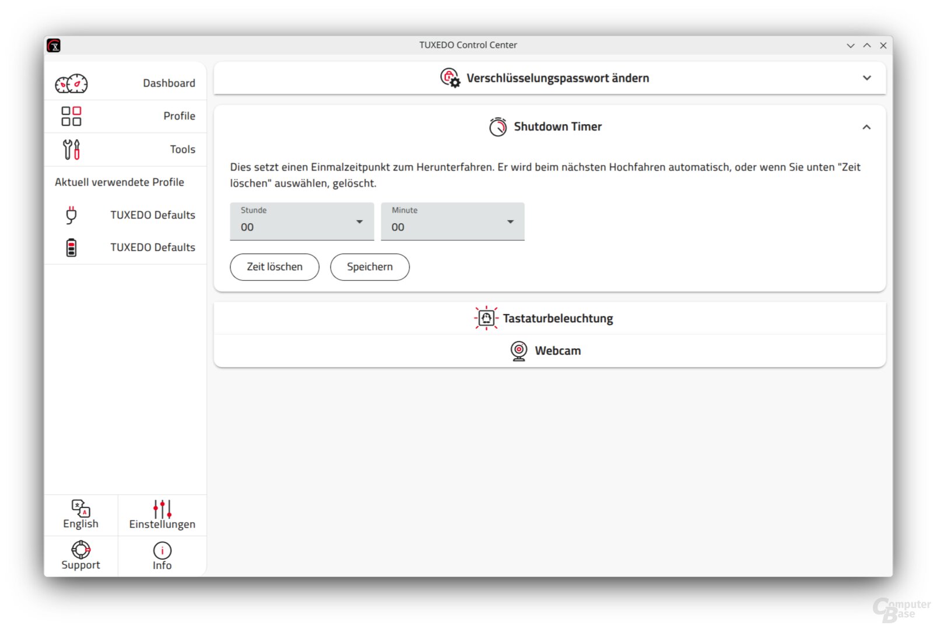Click the Shutdown Timer heading text

558,126
